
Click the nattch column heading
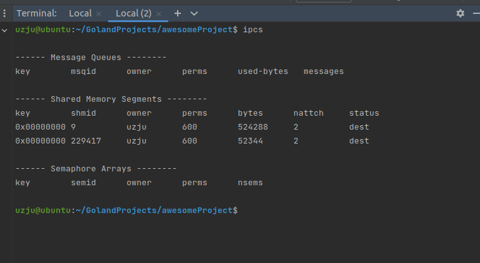(x=309, y=113)
